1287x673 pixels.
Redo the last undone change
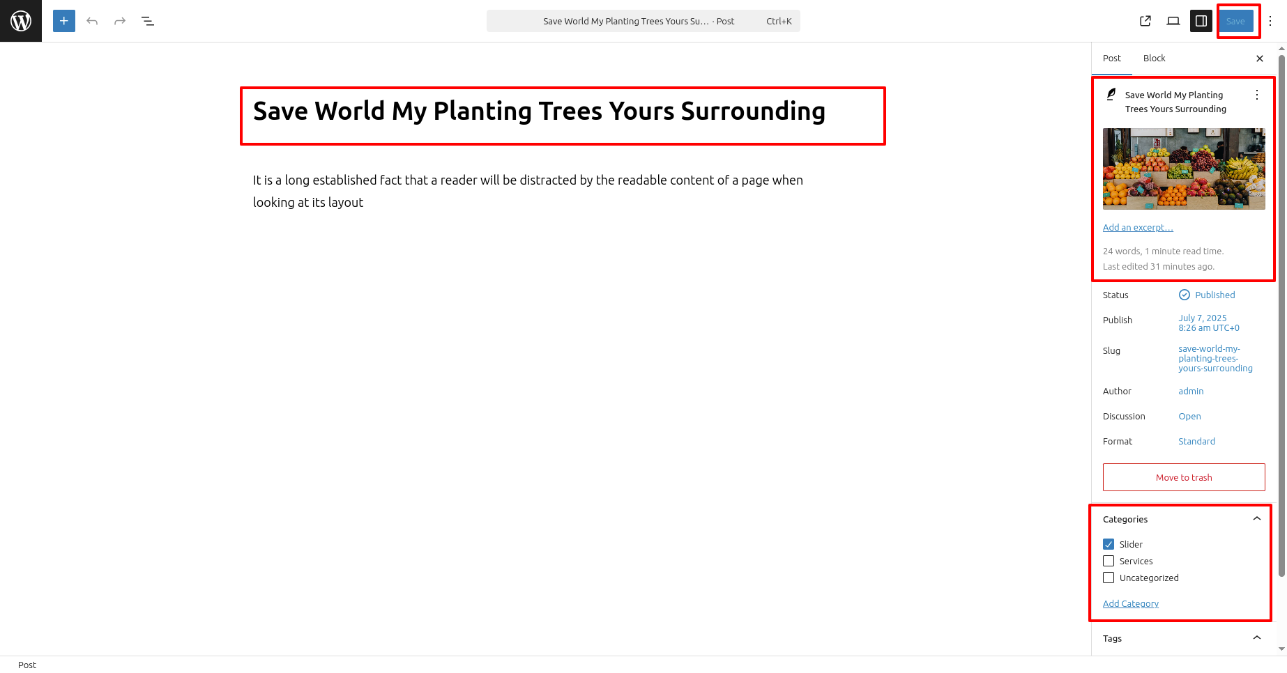pyautogui.click(x=120, y=21)
